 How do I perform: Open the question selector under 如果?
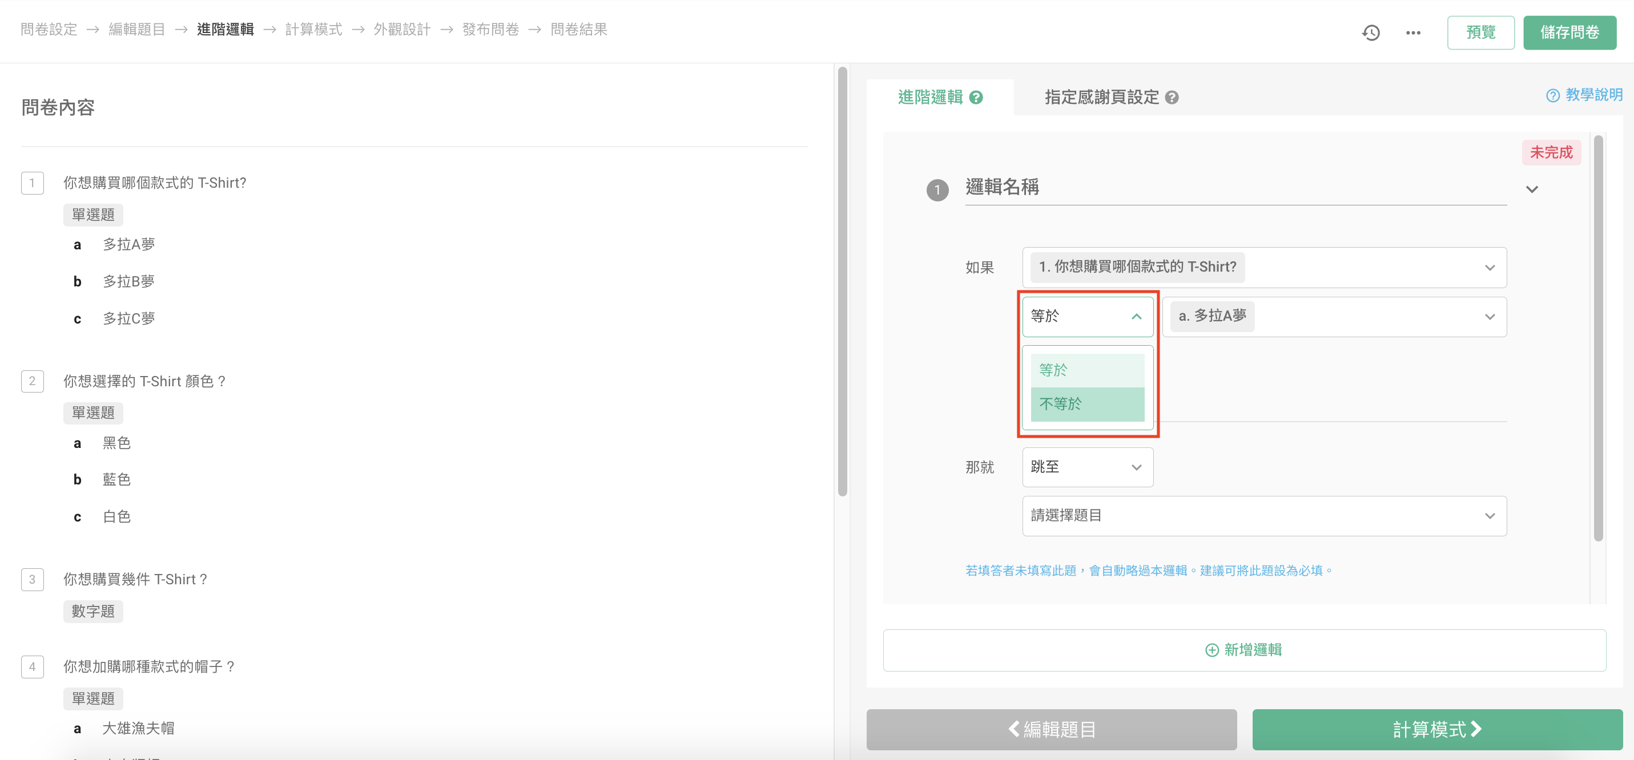point(1263,268)
